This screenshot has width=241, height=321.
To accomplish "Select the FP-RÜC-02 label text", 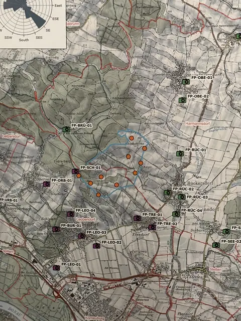I will (x=183, y=189).
